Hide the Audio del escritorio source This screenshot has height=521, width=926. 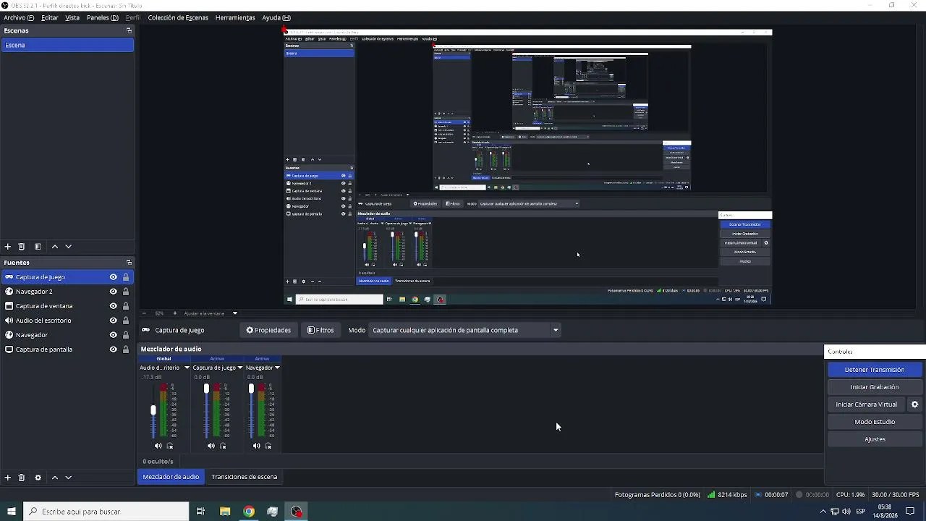pyautogui.click(x=113, y=321)
